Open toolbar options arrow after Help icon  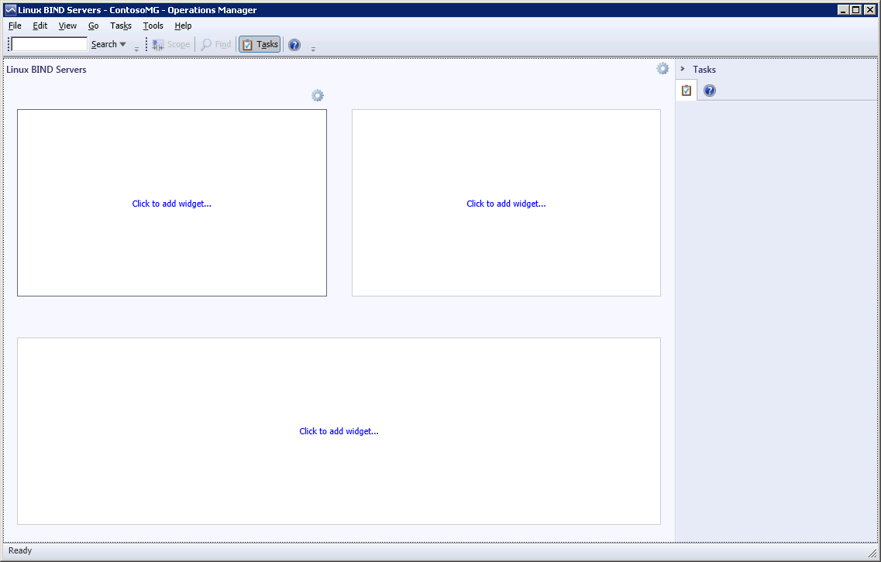click(313, 49)
